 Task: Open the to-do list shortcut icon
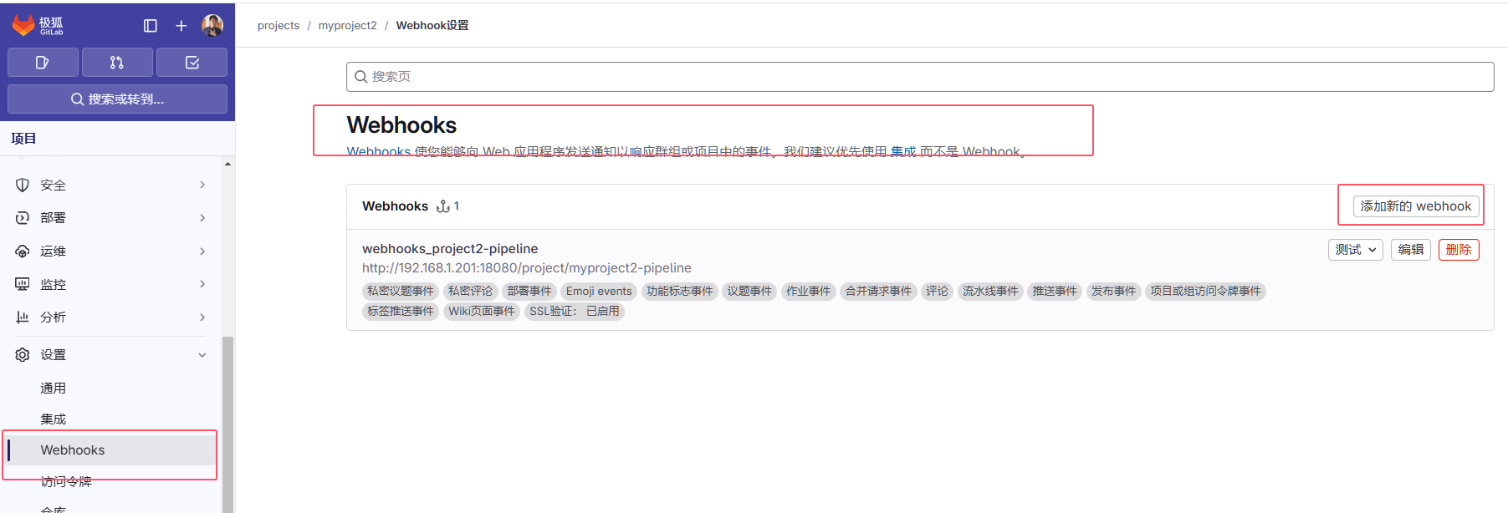pos(192,63)
